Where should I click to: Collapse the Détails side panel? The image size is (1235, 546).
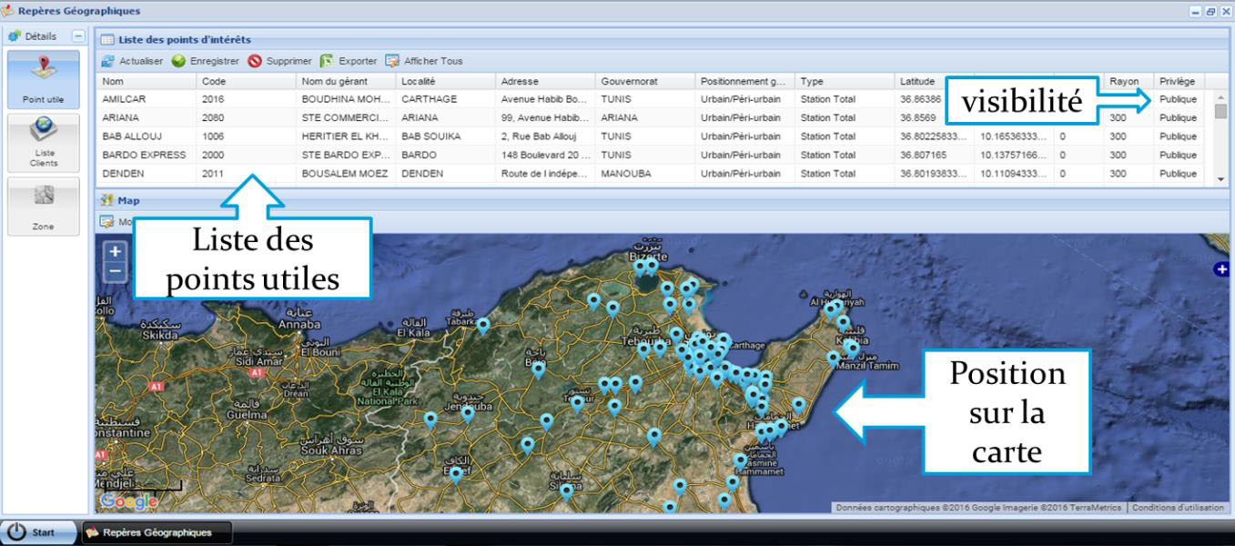(78, 36)
